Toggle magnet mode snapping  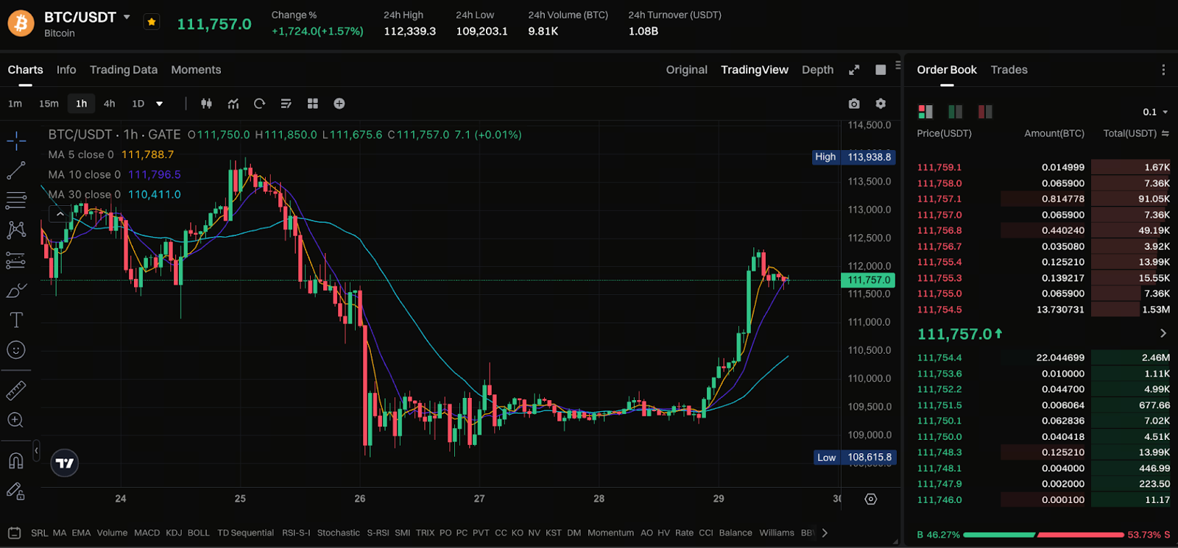click(16, 460)
